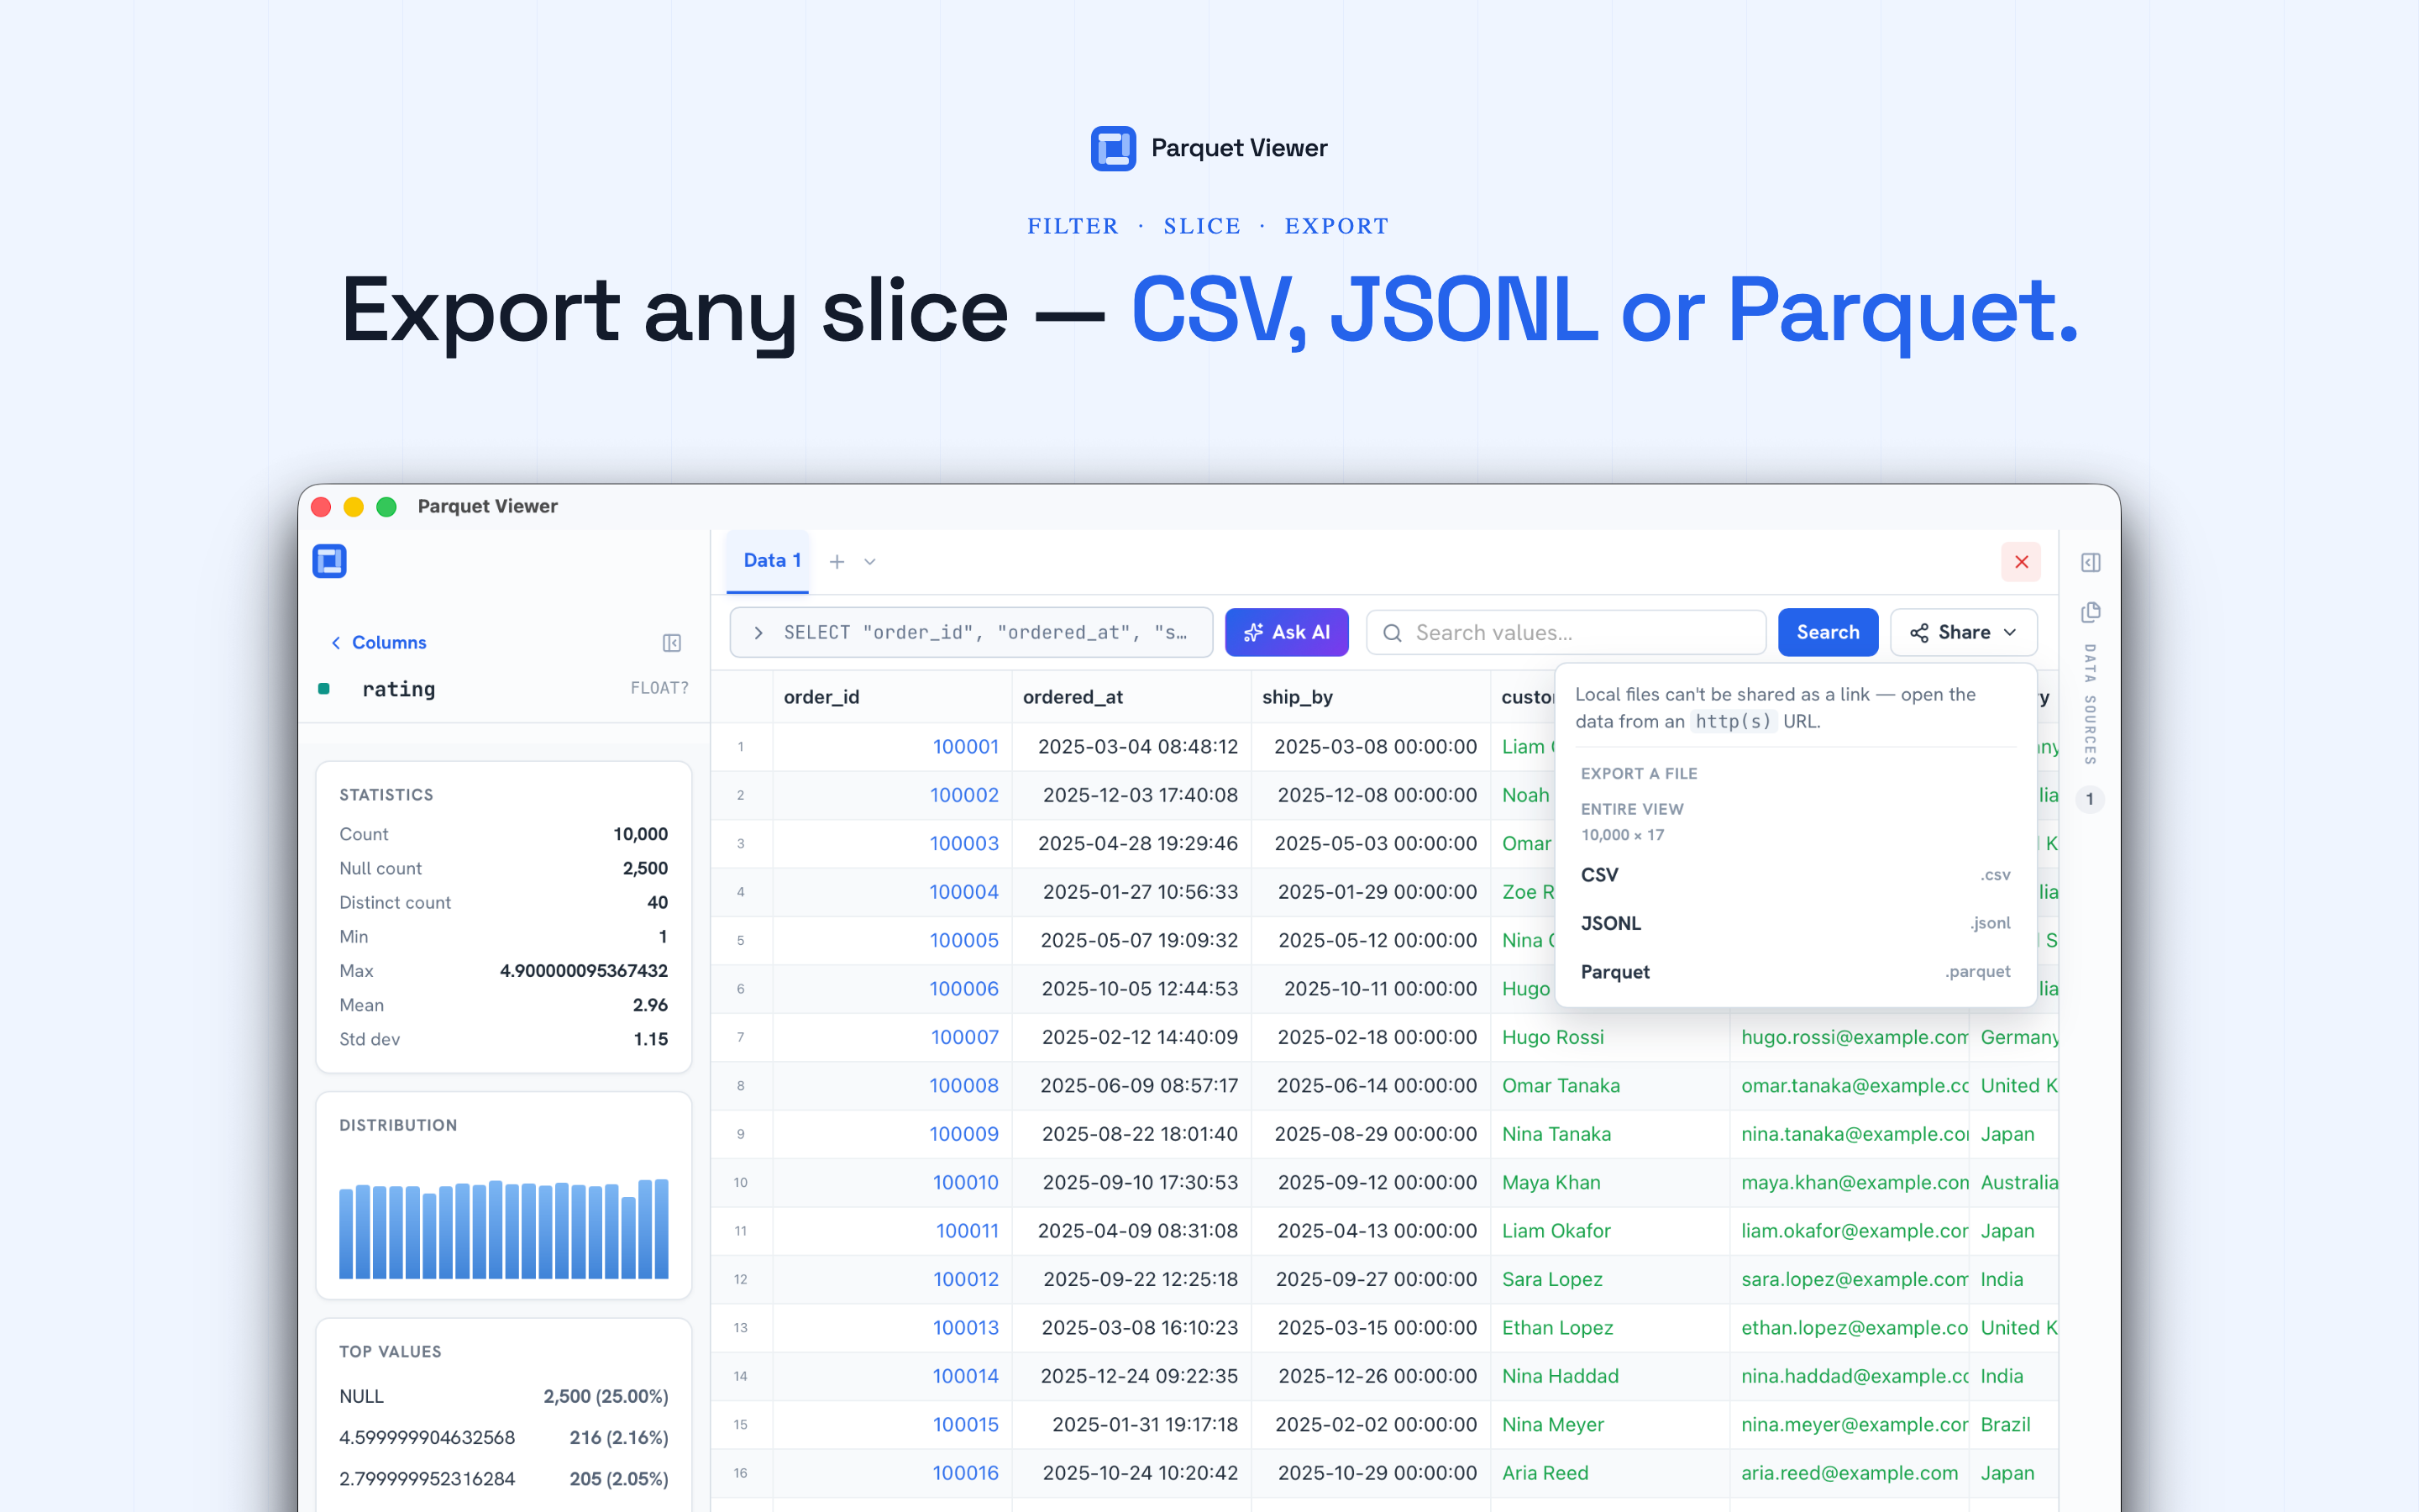Screen dimensions: 2419x1512
Task: Select row number 9
Action: click(x=741, y=1134)
